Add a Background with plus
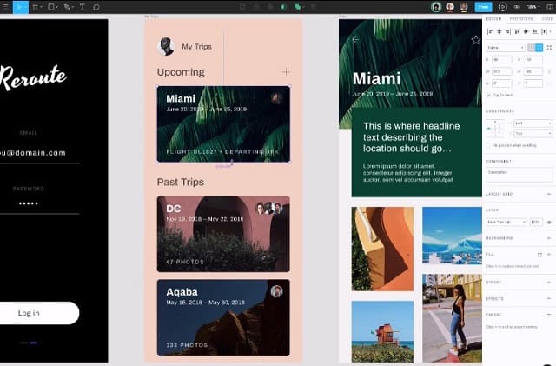The height and width of the screenshot is (366, 556). (x=549, y=238)
